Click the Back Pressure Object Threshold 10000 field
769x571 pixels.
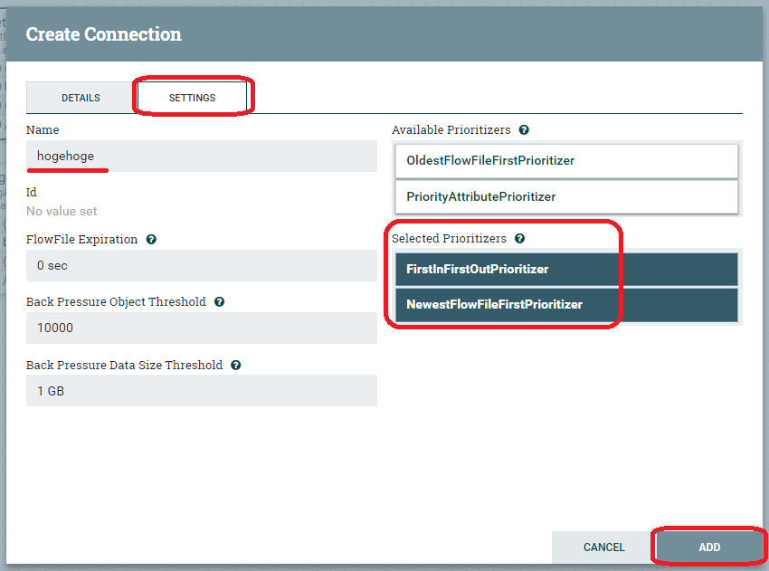pyautogui.click(x=201, y=328)
